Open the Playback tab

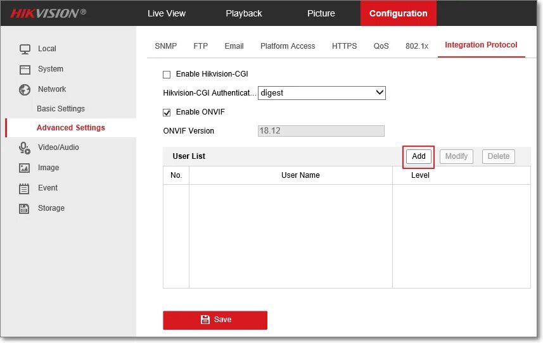pyautogui.click(x=244, y=13)
